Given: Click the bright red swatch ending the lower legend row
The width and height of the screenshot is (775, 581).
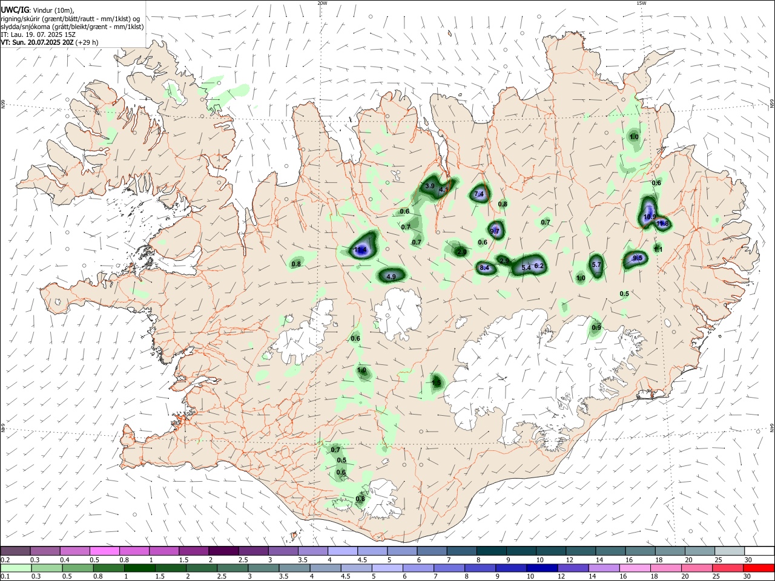Looking at the screenshot, I should pos(759,568).
